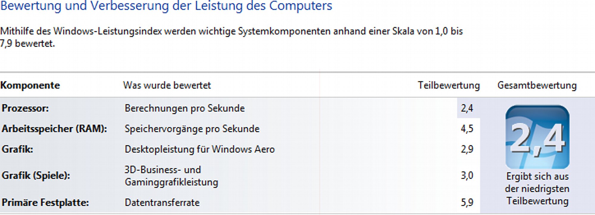Click the gaming graphics subscore 3,0
The image size is (595, 215).
(x=467, y=175)
